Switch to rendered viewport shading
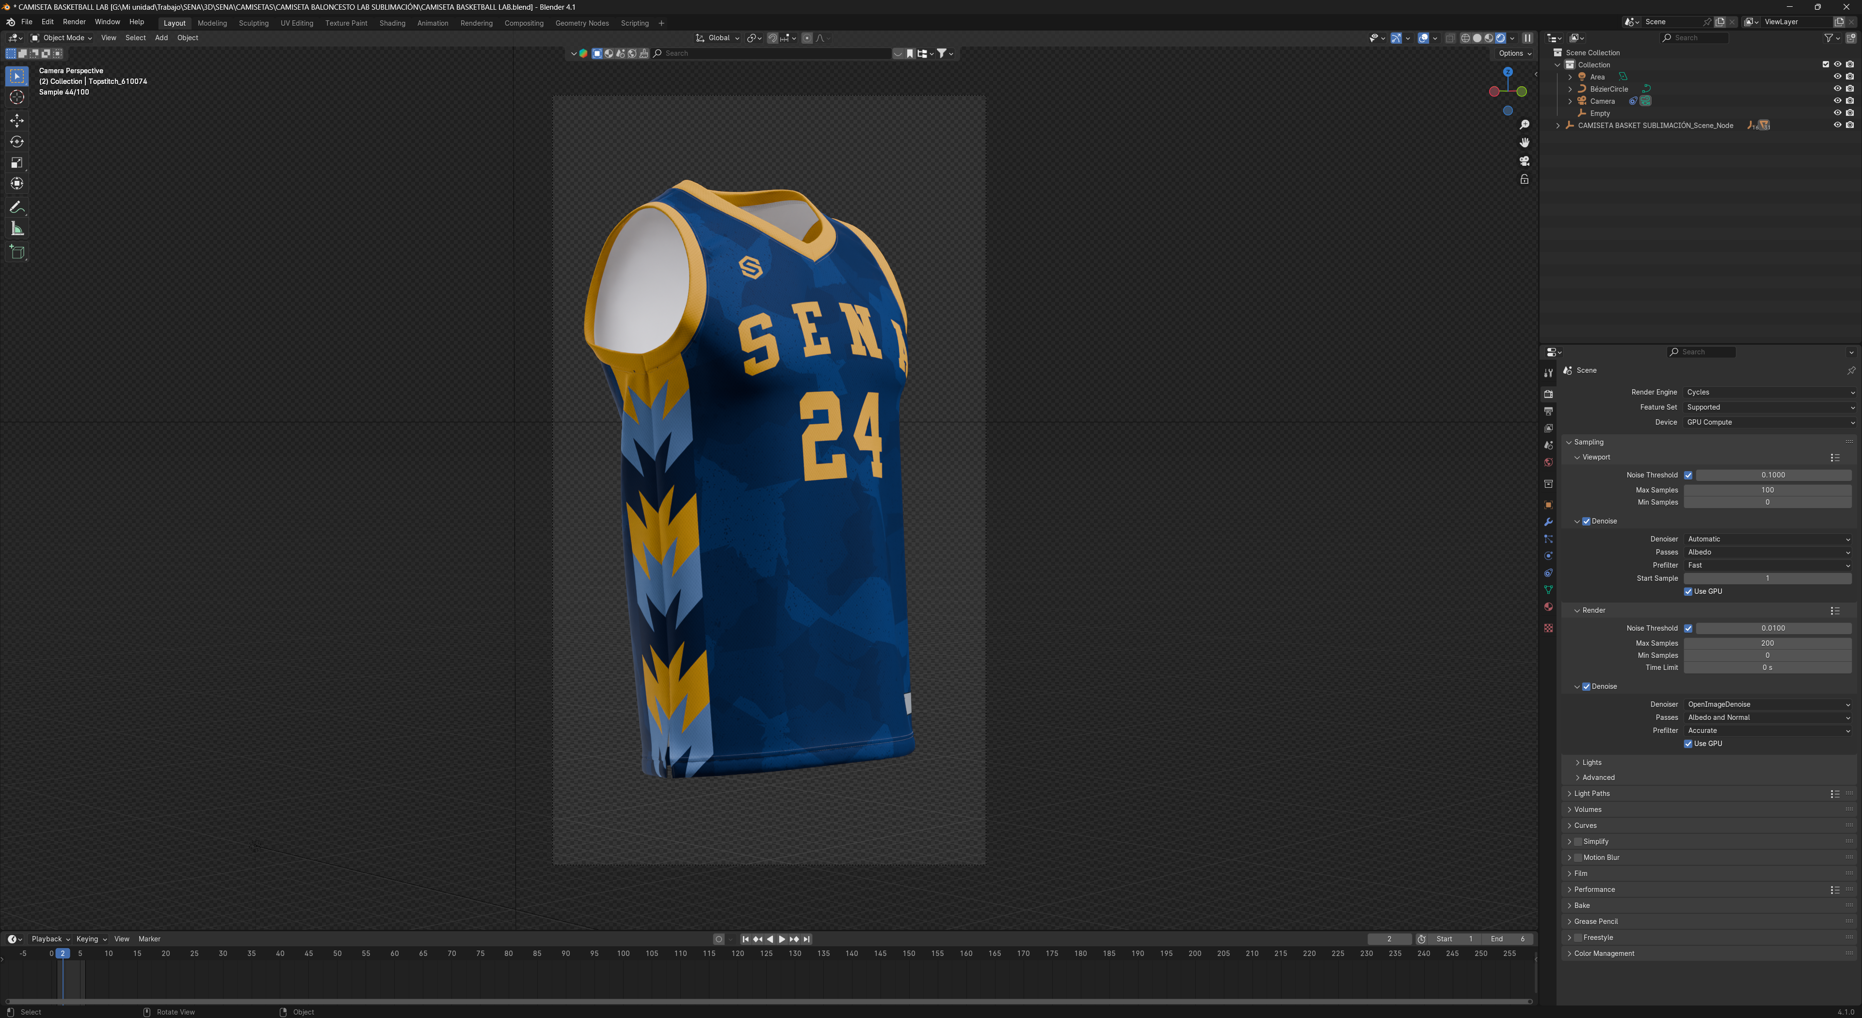 (x=1501, y=38)
